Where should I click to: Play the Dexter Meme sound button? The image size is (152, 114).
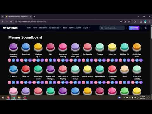click(87, 69)
